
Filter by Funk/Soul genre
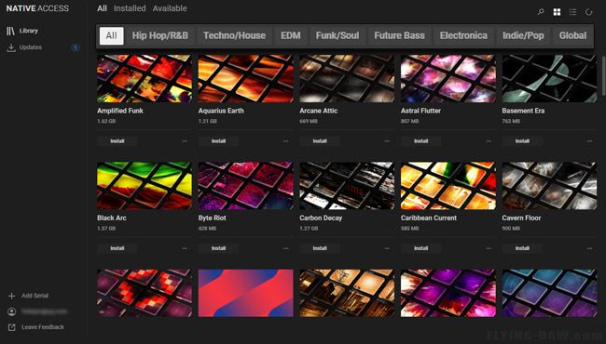(x=337, y=36)
